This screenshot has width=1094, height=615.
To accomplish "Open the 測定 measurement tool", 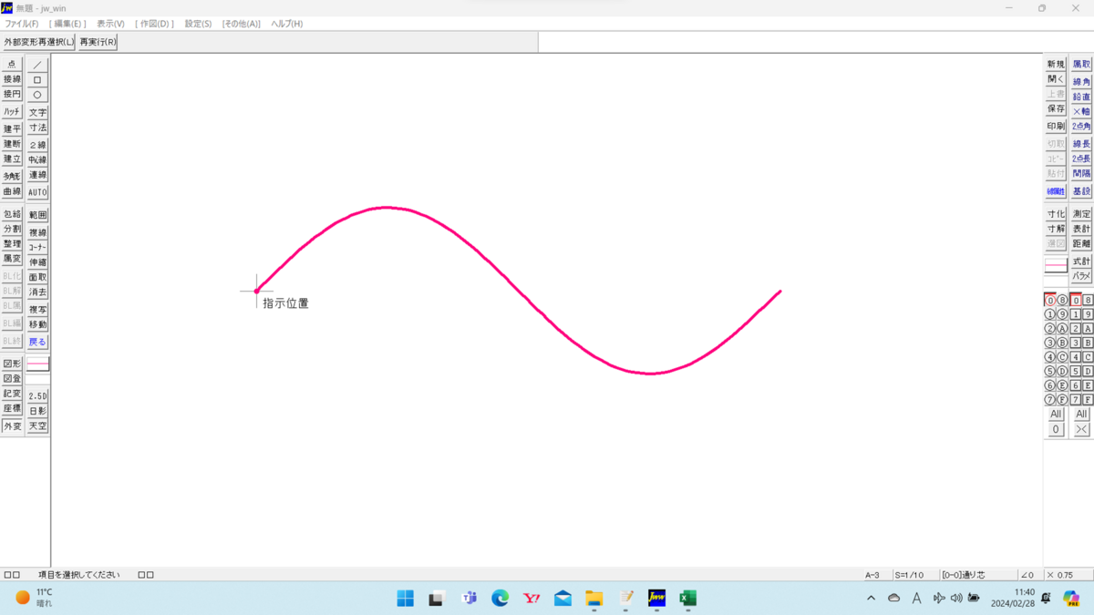I will [1080, 213].
